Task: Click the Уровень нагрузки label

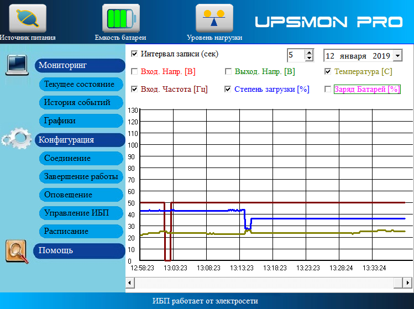Action: pos(214,38)
